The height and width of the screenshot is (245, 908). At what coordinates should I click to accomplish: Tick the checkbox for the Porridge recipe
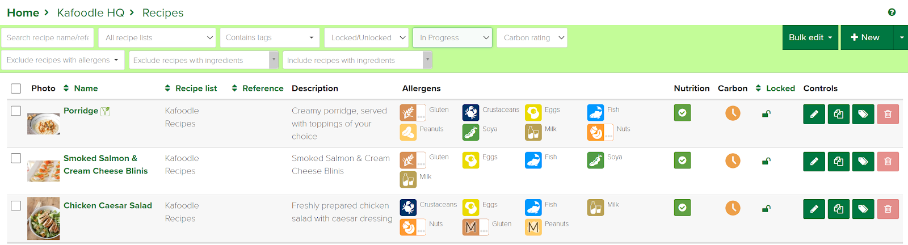[x=16, y=111]
